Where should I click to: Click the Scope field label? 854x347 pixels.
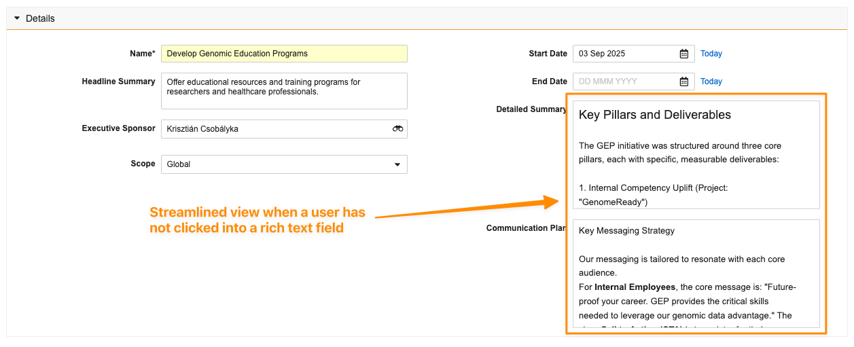tap(143, 164)
